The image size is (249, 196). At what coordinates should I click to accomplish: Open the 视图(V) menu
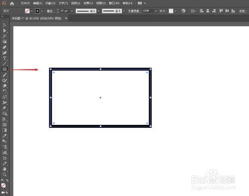click(101, 3)
